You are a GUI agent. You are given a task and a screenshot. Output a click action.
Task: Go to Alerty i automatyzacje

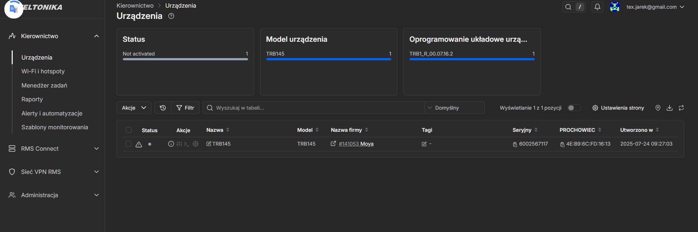click(52, 113)
